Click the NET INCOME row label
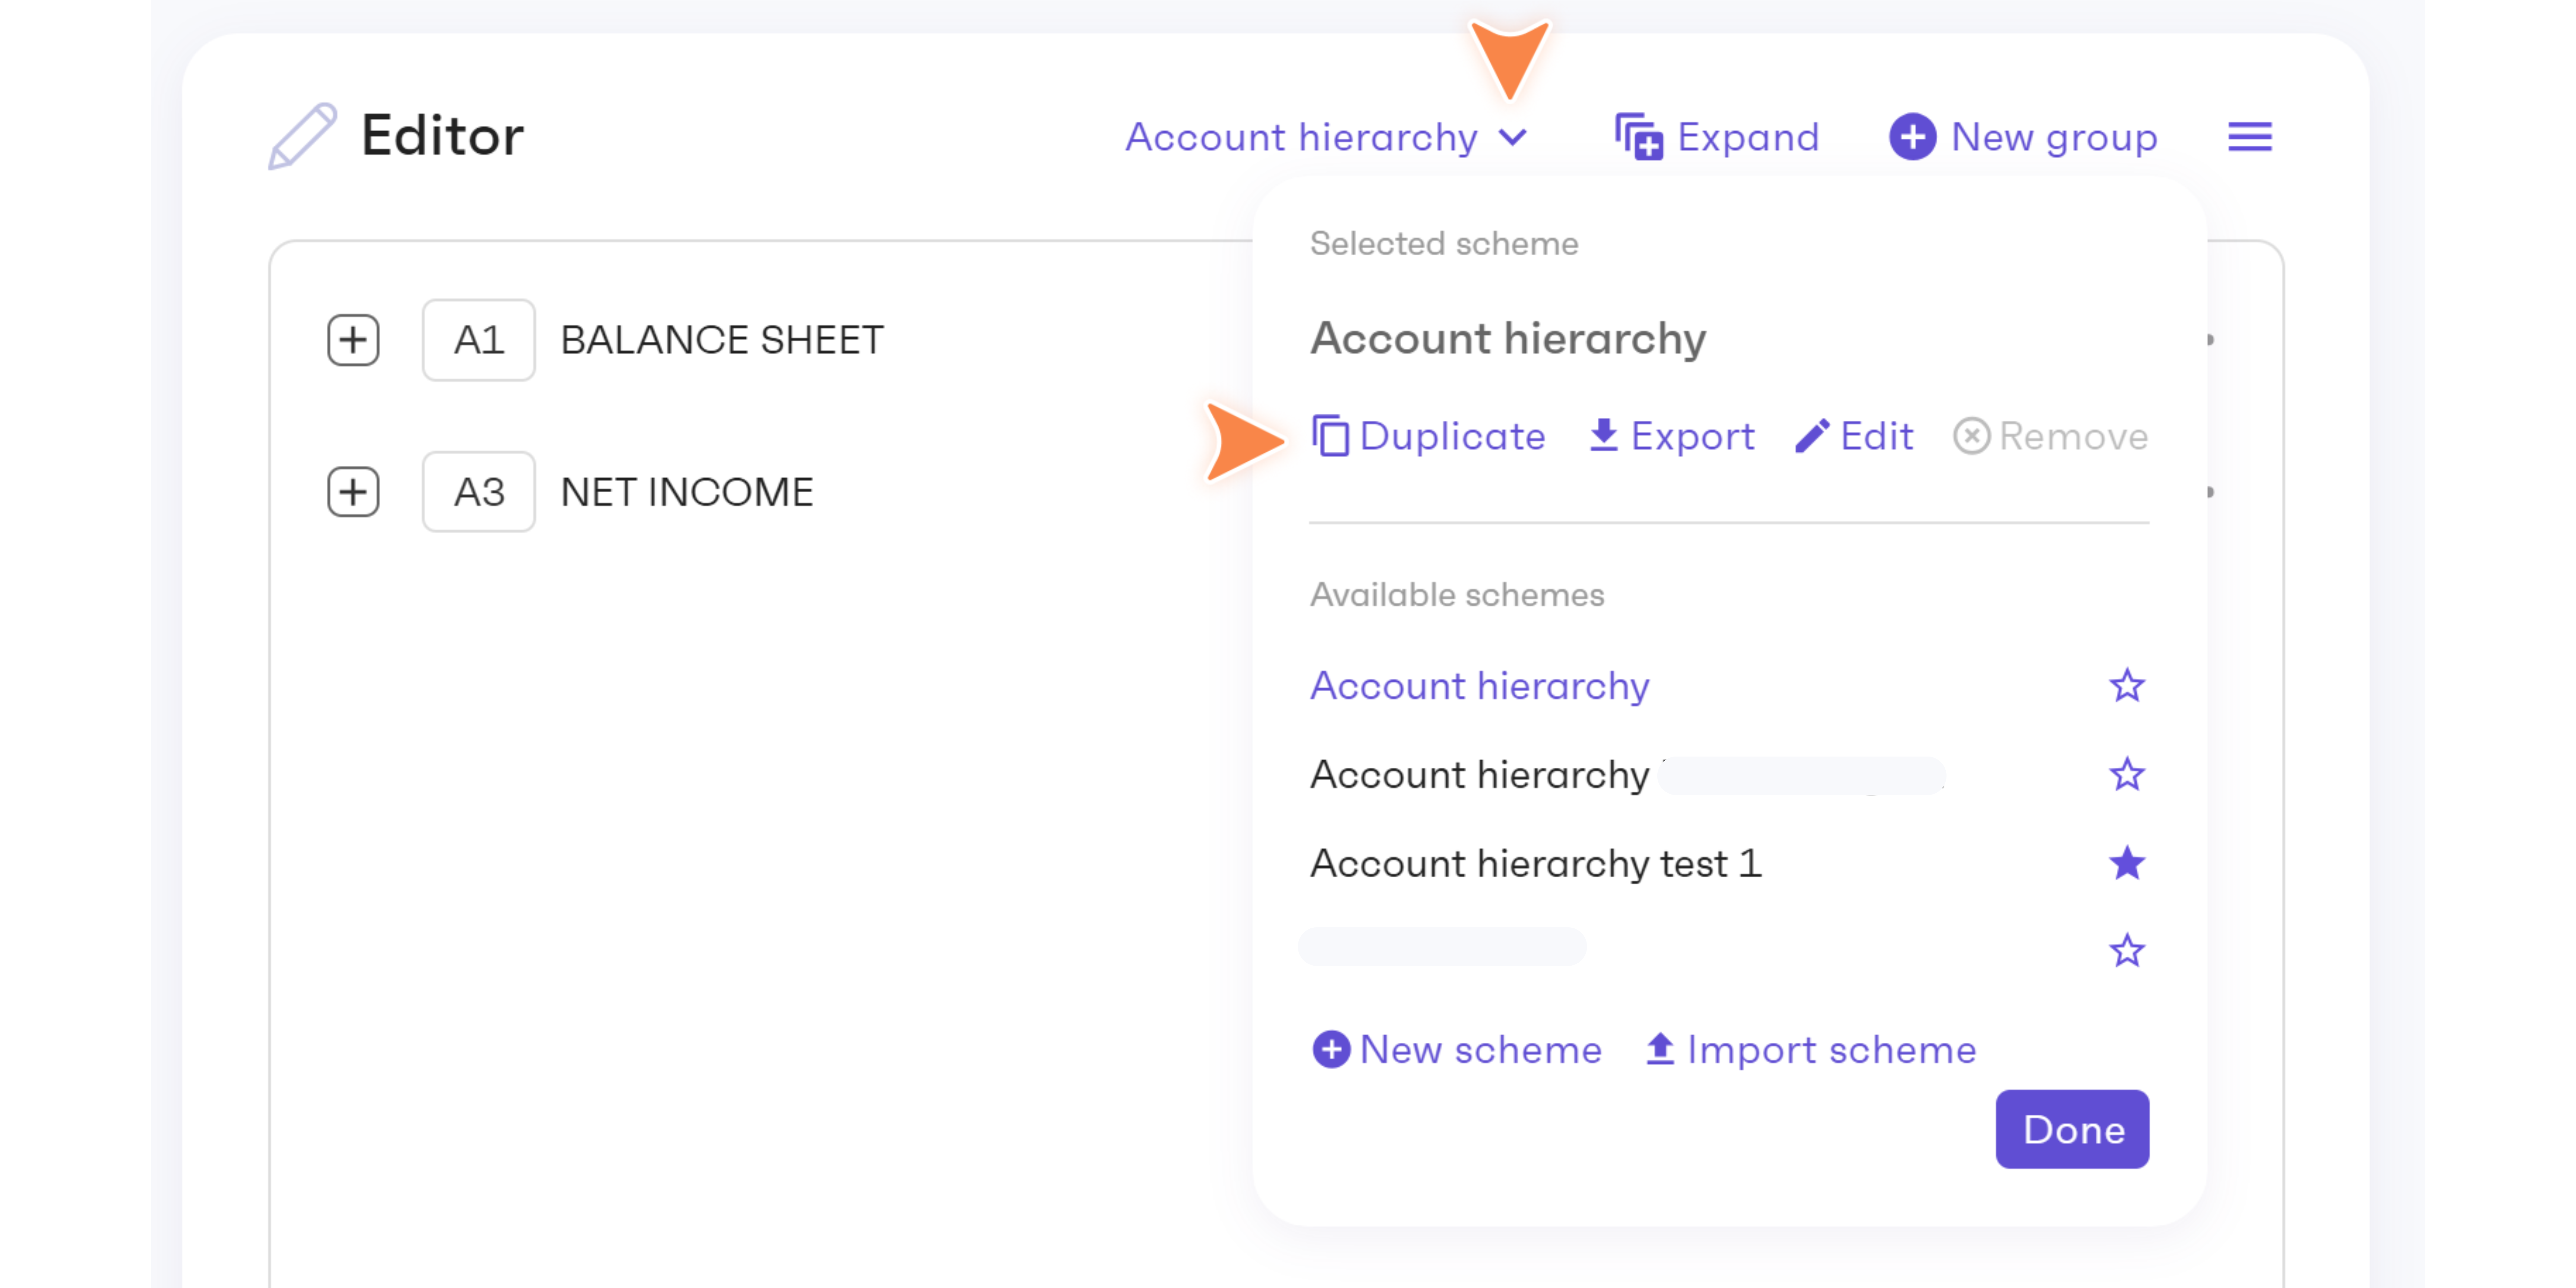 (x=687, y=492)
